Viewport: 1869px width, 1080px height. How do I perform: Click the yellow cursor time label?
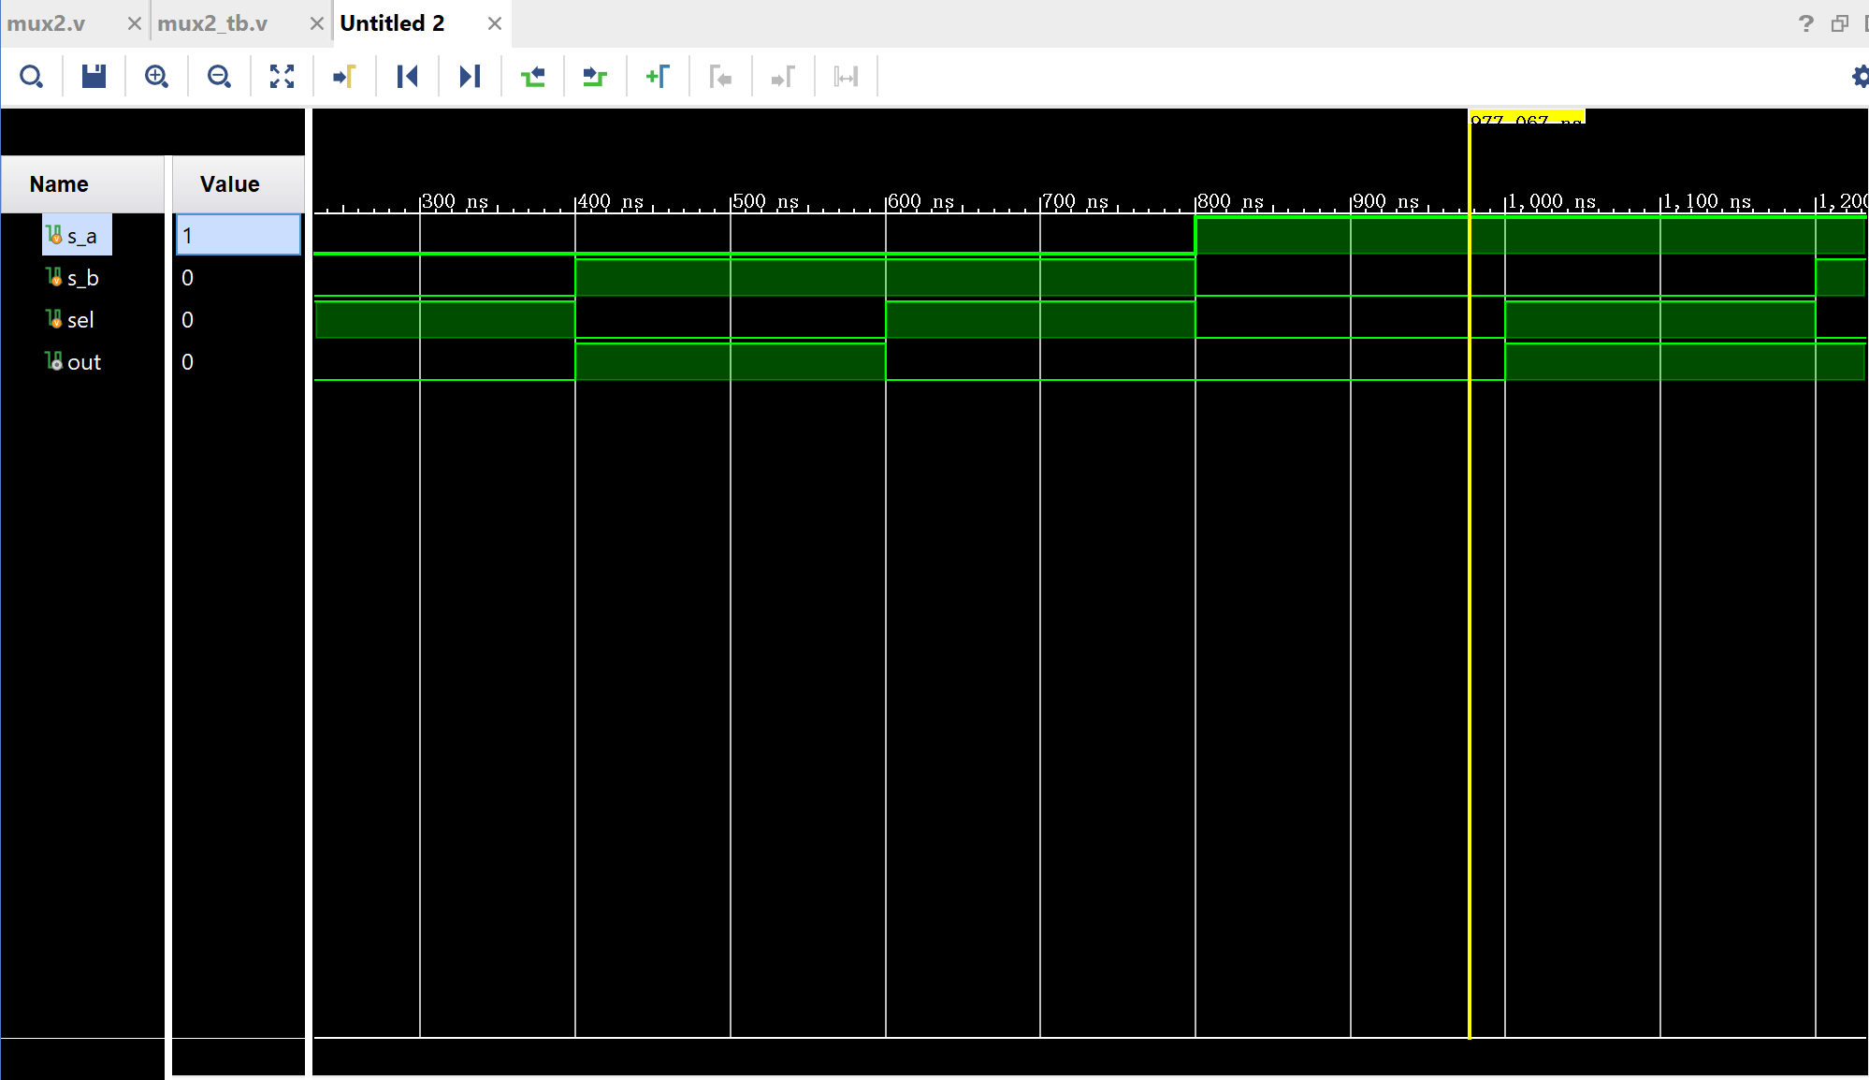click(1526, 118)
